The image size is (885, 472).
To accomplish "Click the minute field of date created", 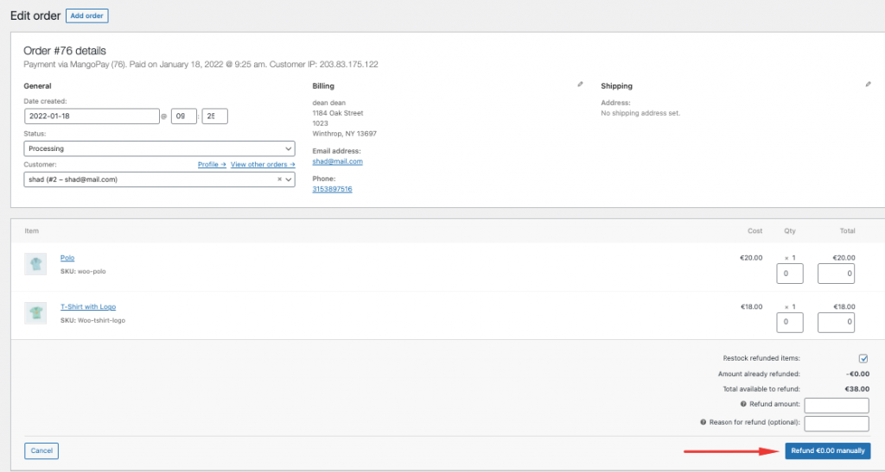I will (x=214, y=116).
